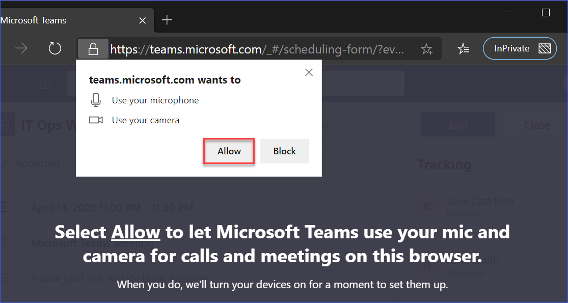The image size is (568, 303).
Task: Click Allow in the permission prompt
Action: [x=229, y=151]
